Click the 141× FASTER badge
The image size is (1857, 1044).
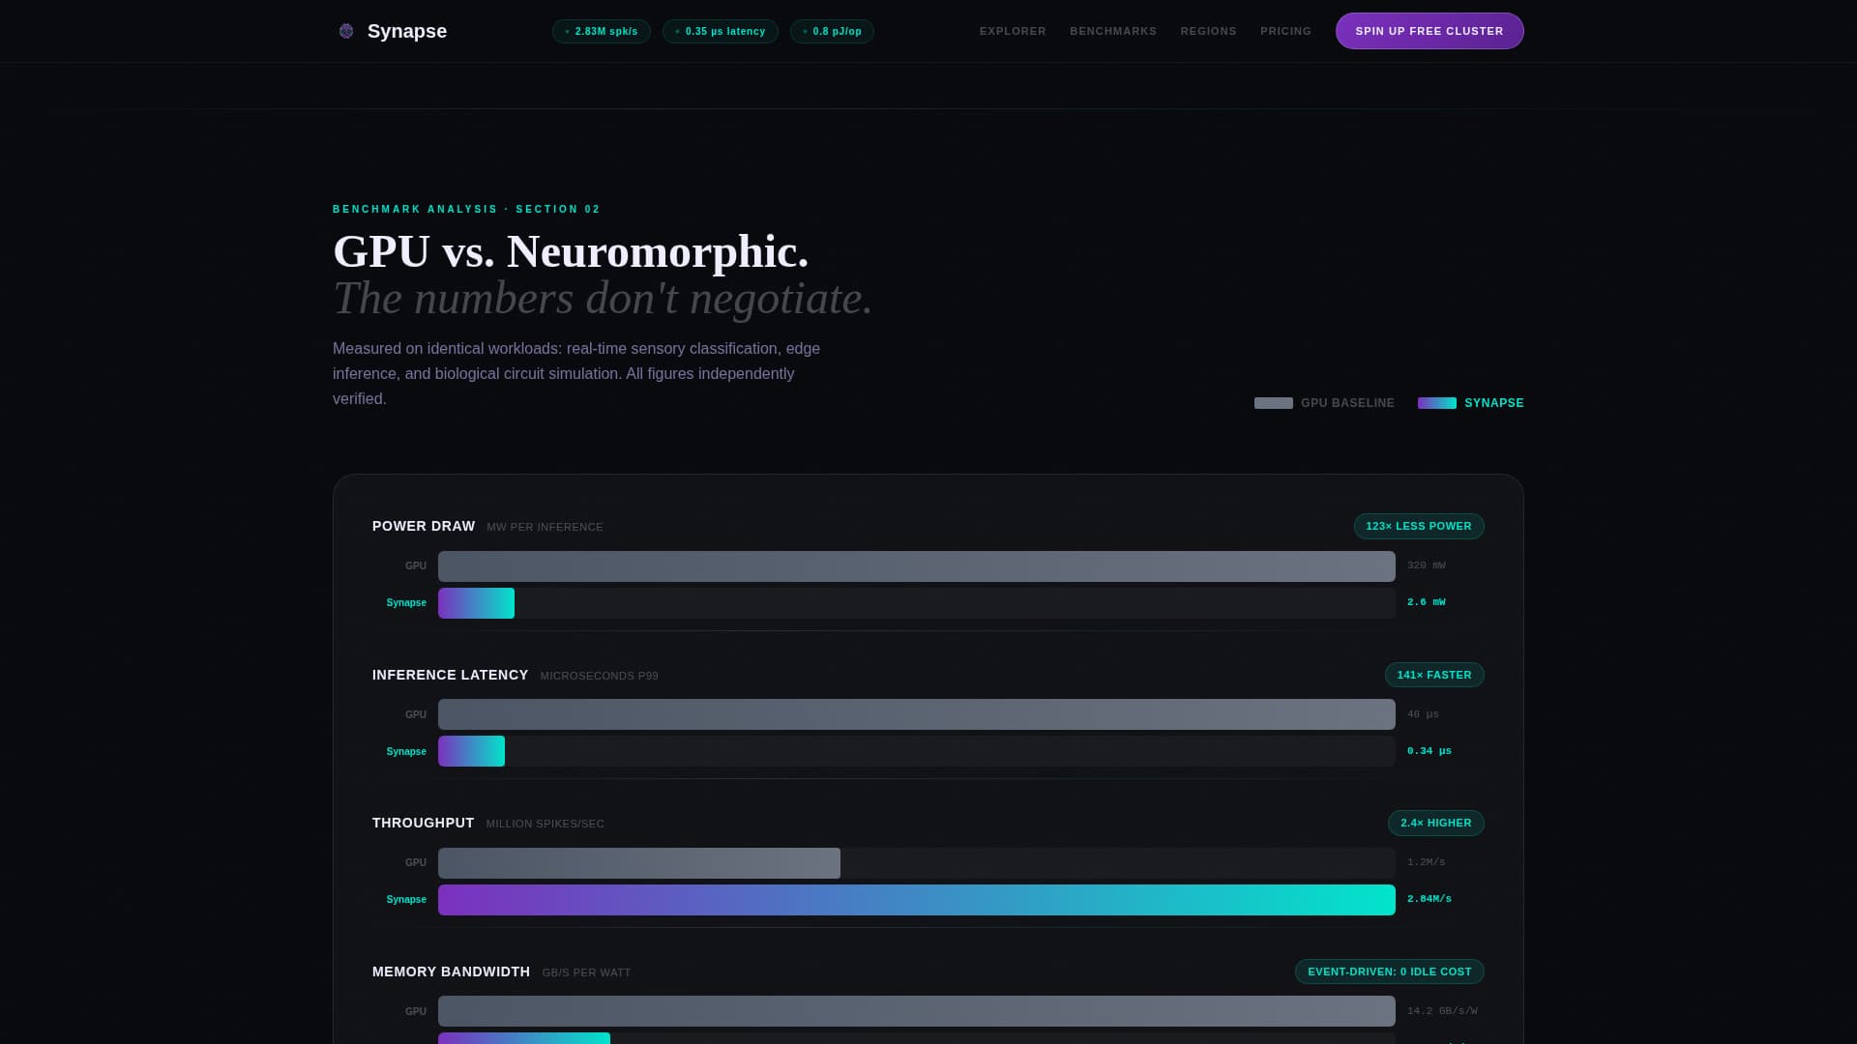coord(1434,675)
